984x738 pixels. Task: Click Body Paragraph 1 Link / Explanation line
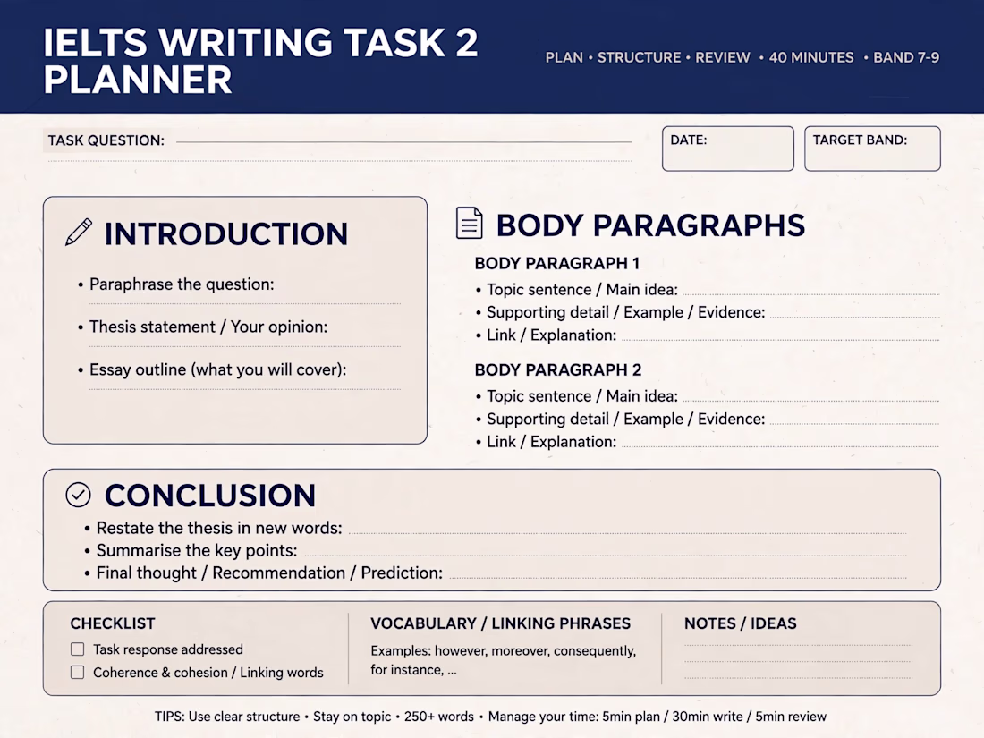click(x=780, y=340)
